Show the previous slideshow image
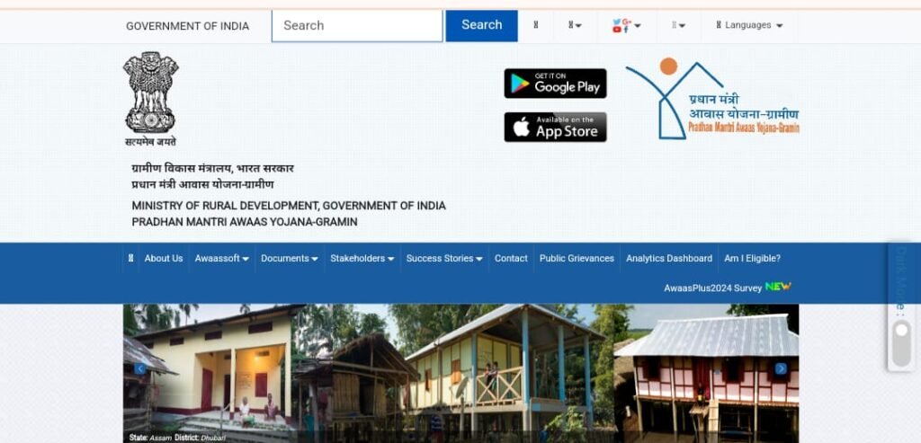The image size is (921, 443). pos(139,368)
